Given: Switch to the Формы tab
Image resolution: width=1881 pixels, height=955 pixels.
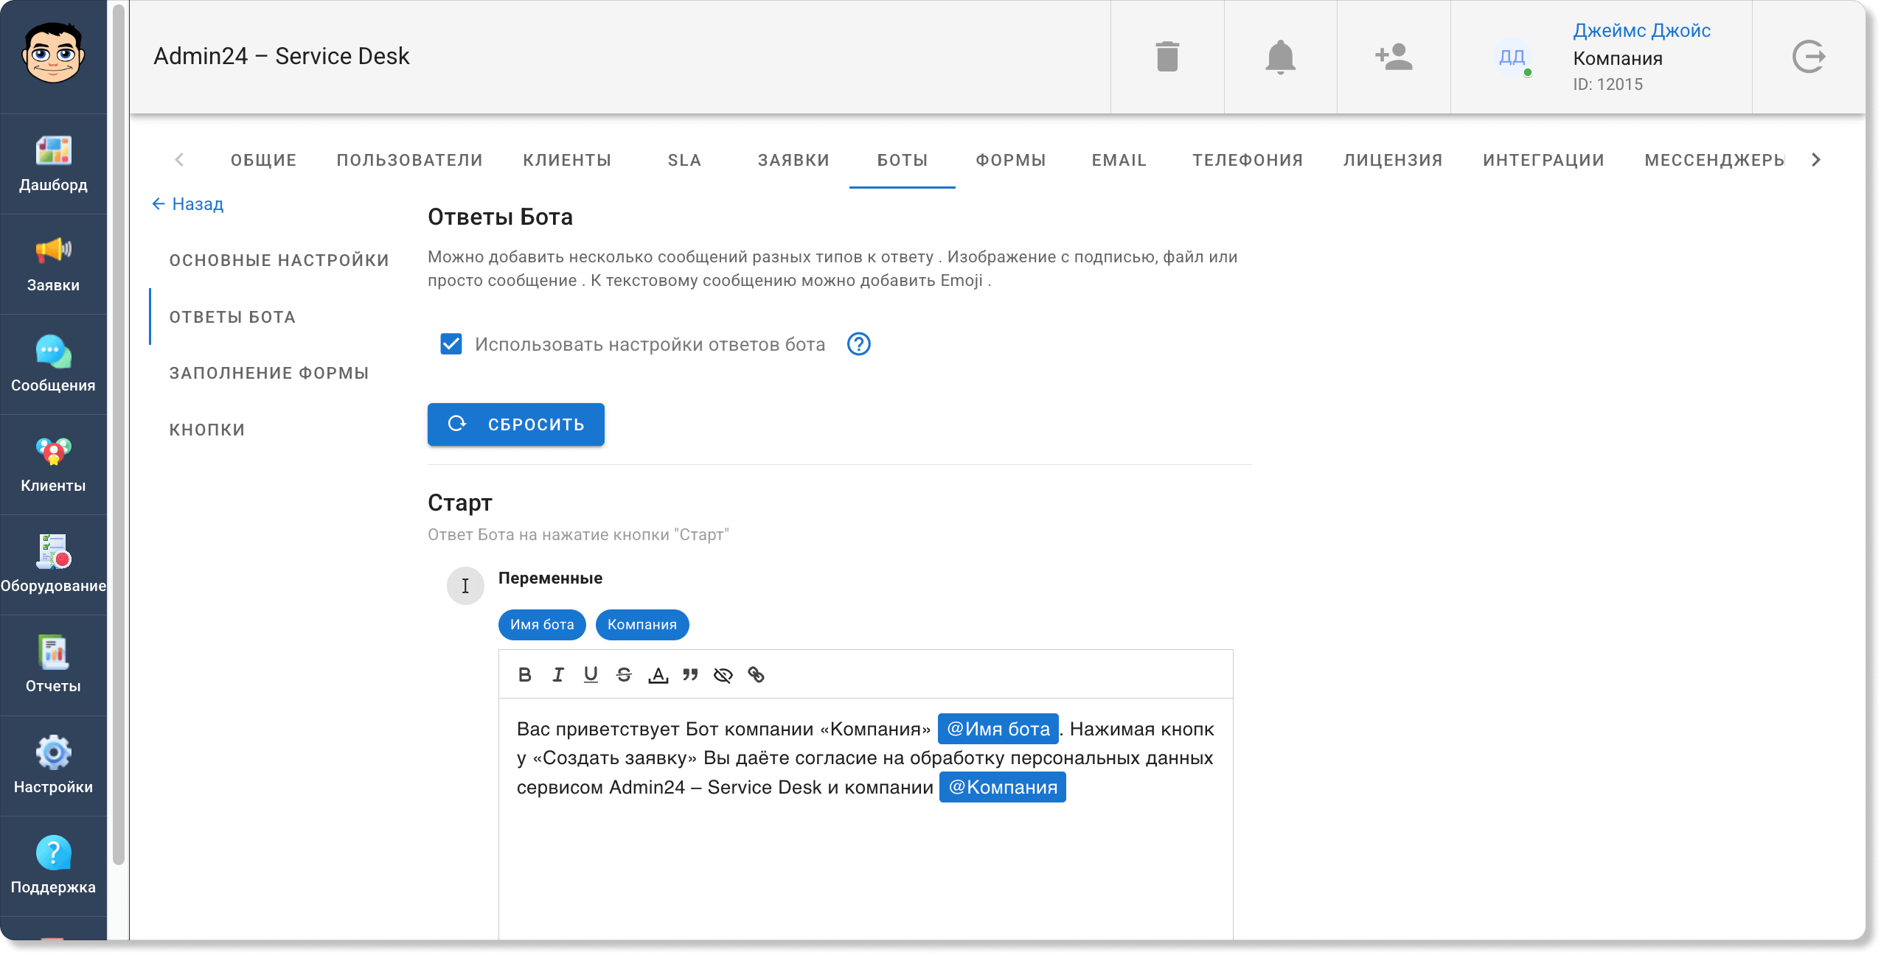Looking at the screenshot, I should click(x=1010, y=160).
